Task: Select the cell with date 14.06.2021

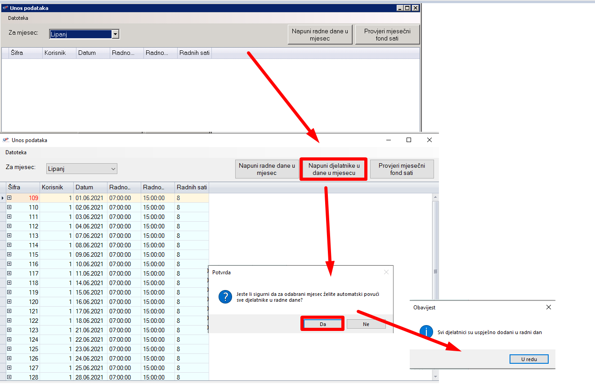Action: 90,283
